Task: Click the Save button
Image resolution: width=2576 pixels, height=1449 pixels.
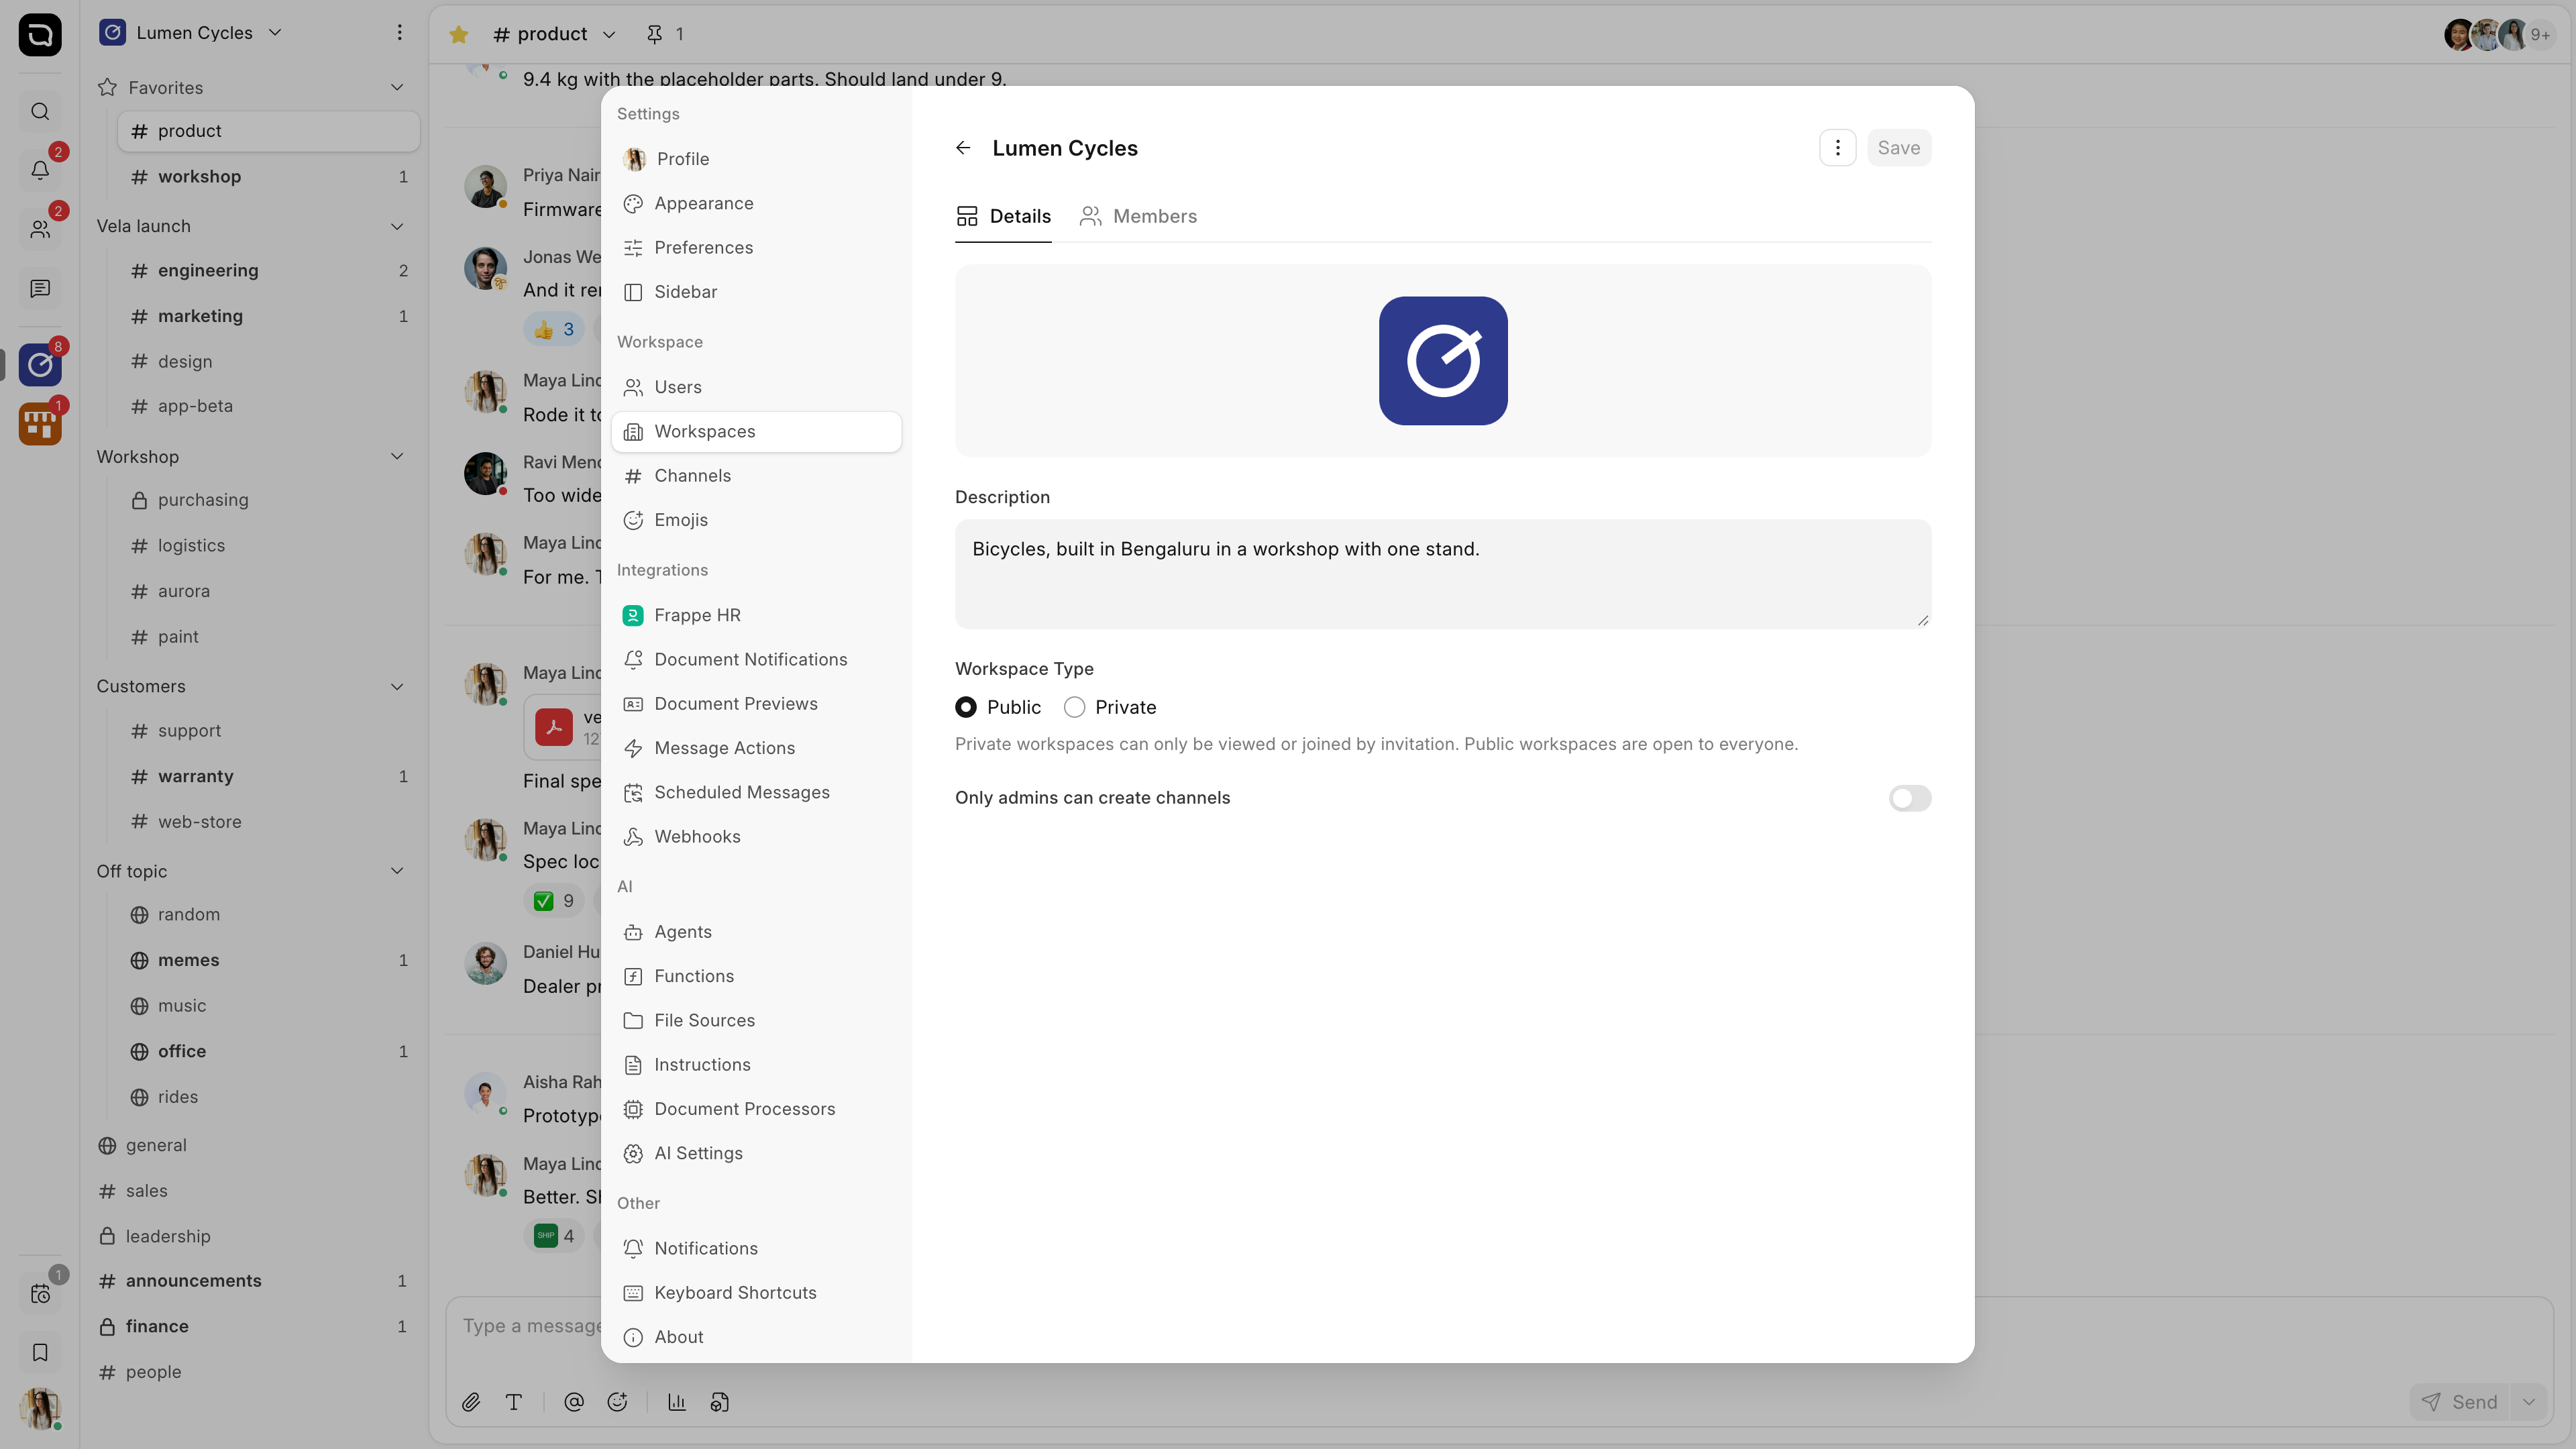Action: click(x=1898, y=148)
